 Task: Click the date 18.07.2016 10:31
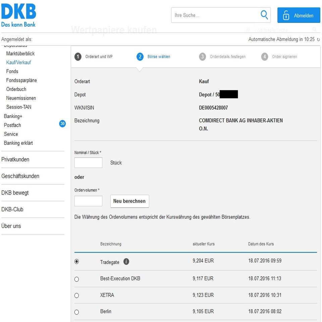click(265, 295)
